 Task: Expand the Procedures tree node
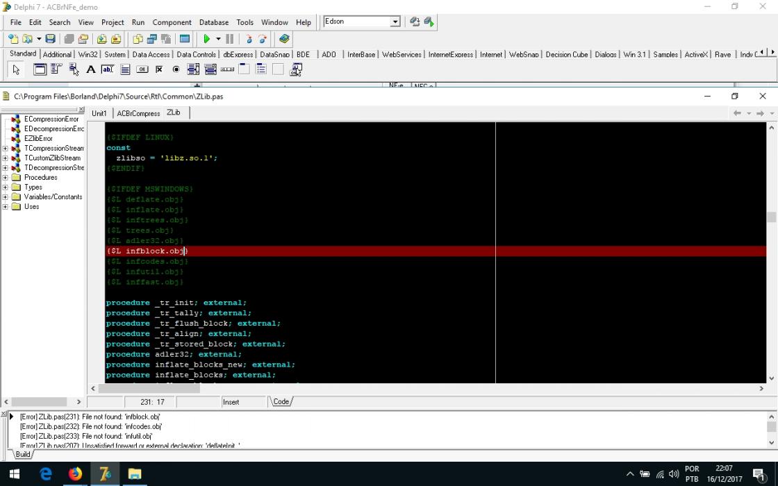tap(5, 178)
